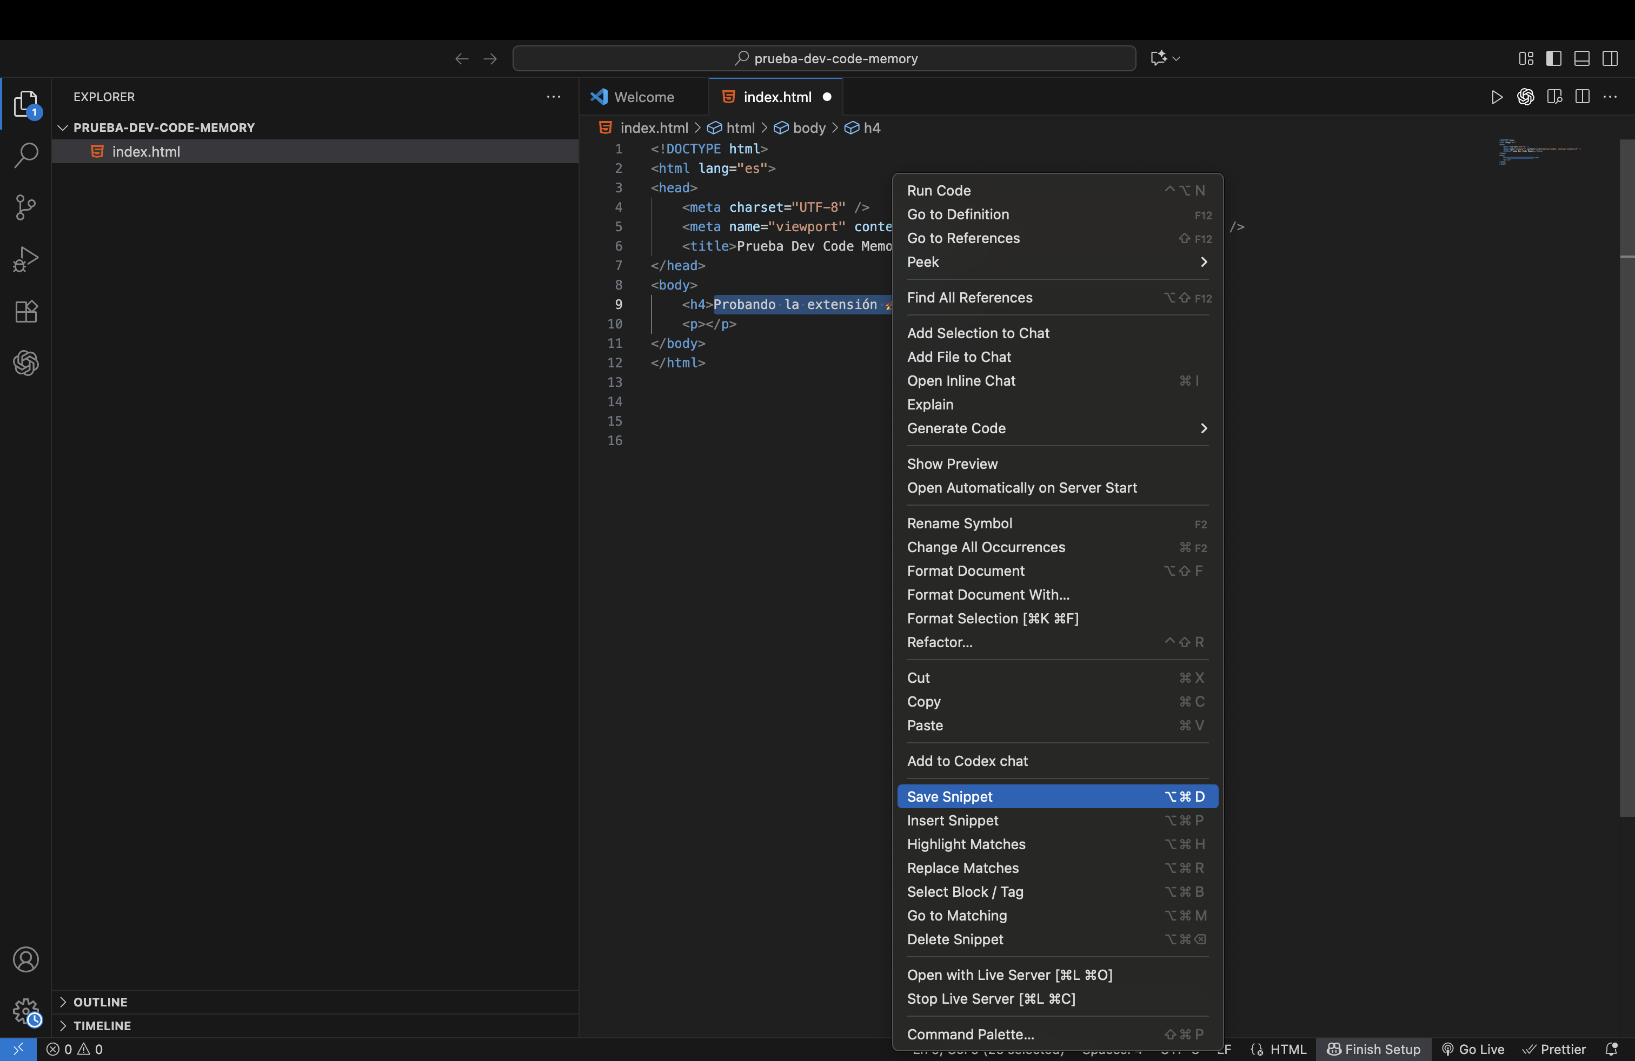Screen dimensions: 1635x1061
Task: Click errors and warnings count in status bar
Action: (74, 1049)
